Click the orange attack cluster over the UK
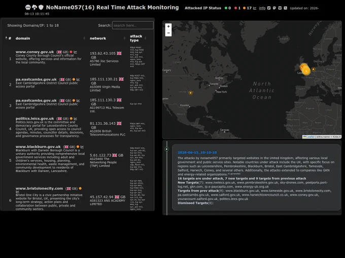 coord(305,69)
